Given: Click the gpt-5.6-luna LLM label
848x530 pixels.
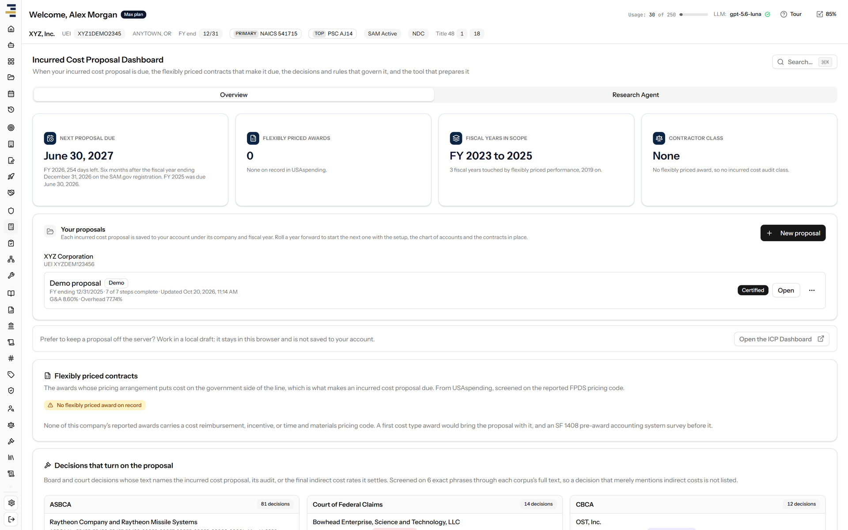Looking at the screenshot, I should point(745,14).
